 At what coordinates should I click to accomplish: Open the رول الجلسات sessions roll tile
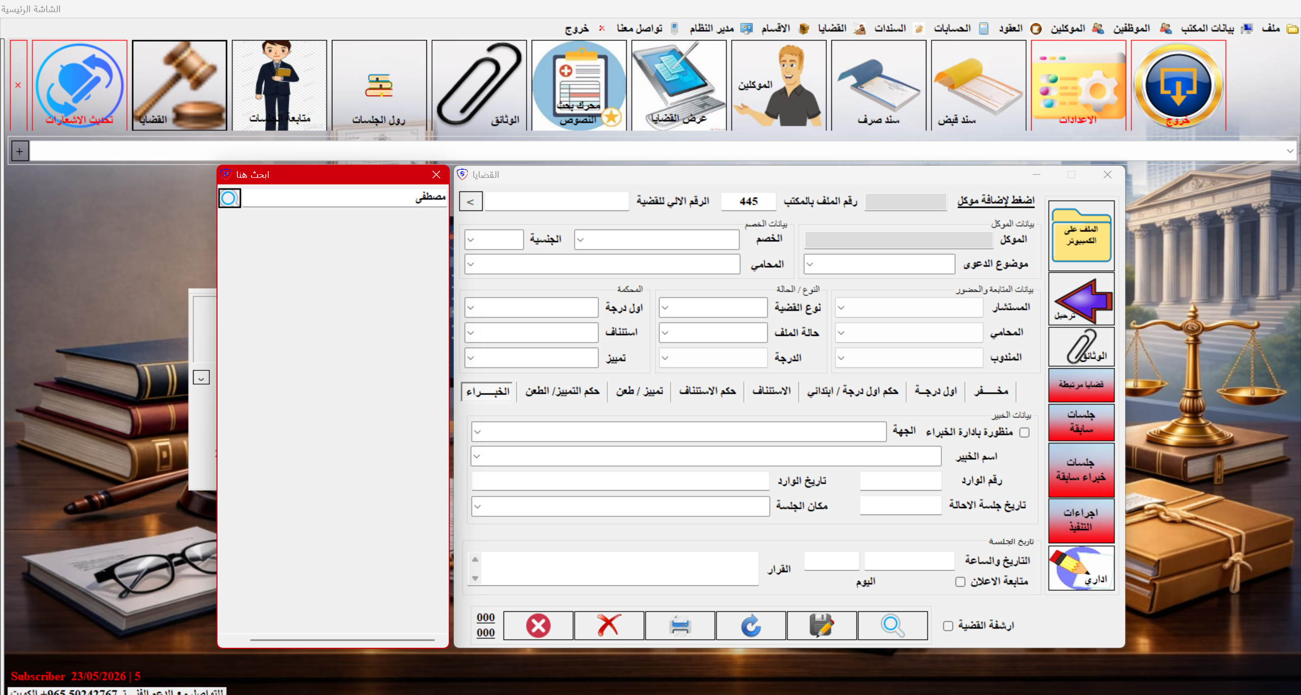[379, 85]
